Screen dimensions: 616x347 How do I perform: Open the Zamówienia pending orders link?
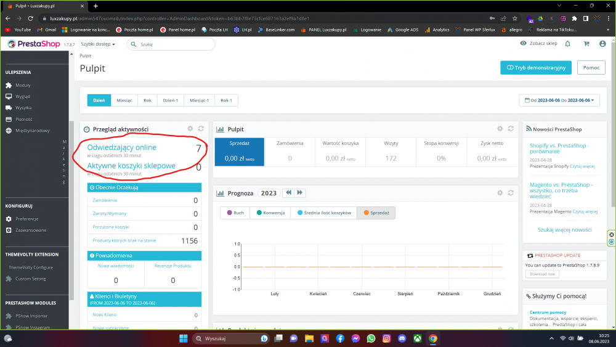(x=105, y=200)
